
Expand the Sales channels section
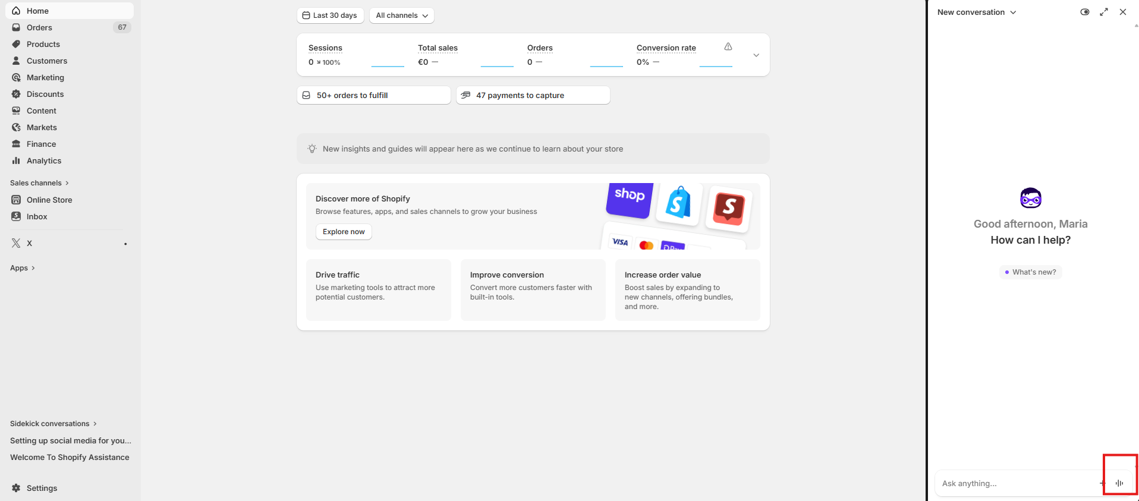39,183
